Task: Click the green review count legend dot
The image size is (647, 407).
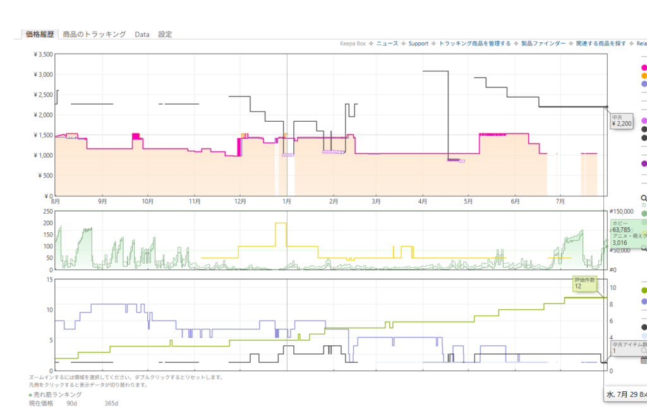Action: click(x=644, y=290)
